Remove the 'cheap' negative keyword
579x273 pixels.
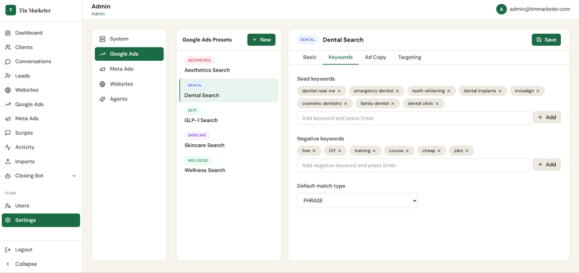click(439, 151)
